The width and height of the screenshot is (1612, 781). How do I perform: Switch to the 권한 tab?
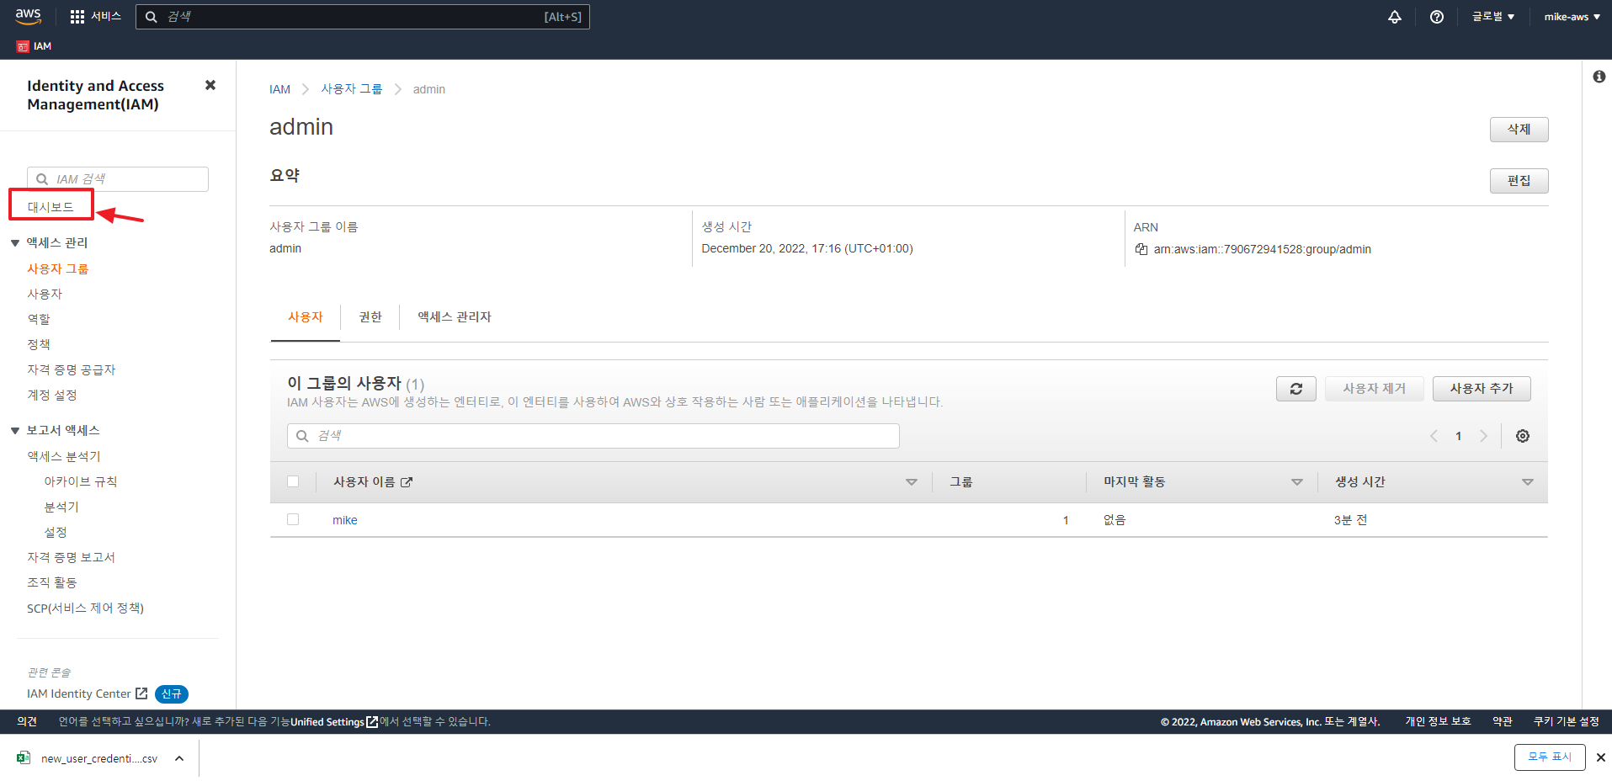click(370, 317)
